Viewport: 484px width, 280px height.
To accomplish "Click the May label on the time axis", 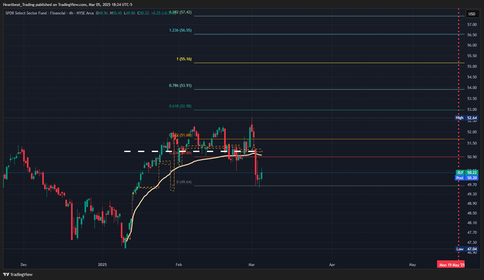I will click(x=413, y=265).
